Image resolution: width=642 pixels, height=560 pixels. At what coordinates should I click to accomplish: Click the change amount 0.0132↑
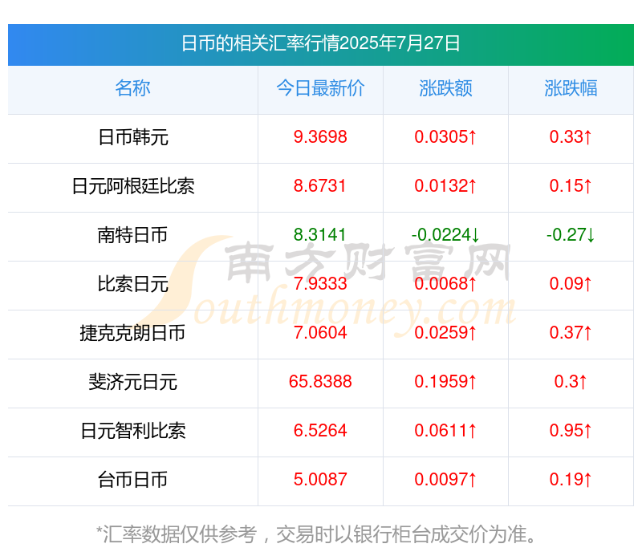pos(445,186)
